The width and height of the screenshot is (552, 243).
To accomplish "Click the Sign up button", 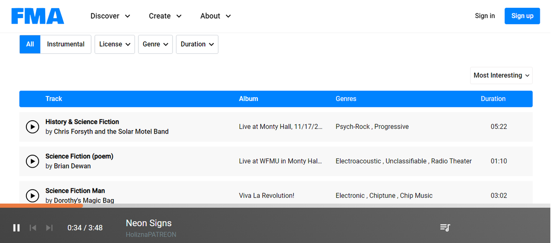I will tap(522, 16).
